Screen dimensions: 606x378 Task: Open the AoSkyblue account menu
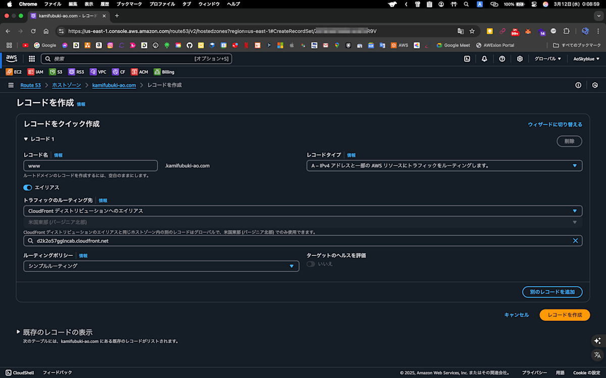pos(586,59)
